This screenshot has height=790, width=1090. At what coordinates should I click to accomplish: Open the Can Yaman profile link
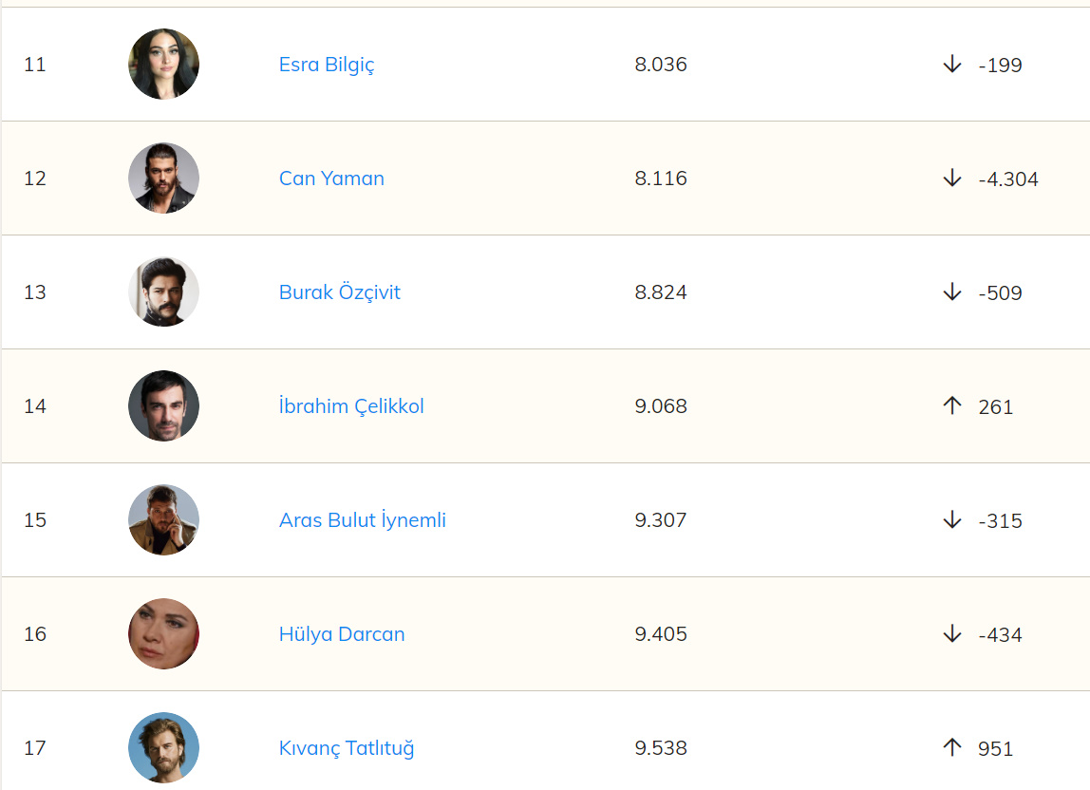point(331,179)
